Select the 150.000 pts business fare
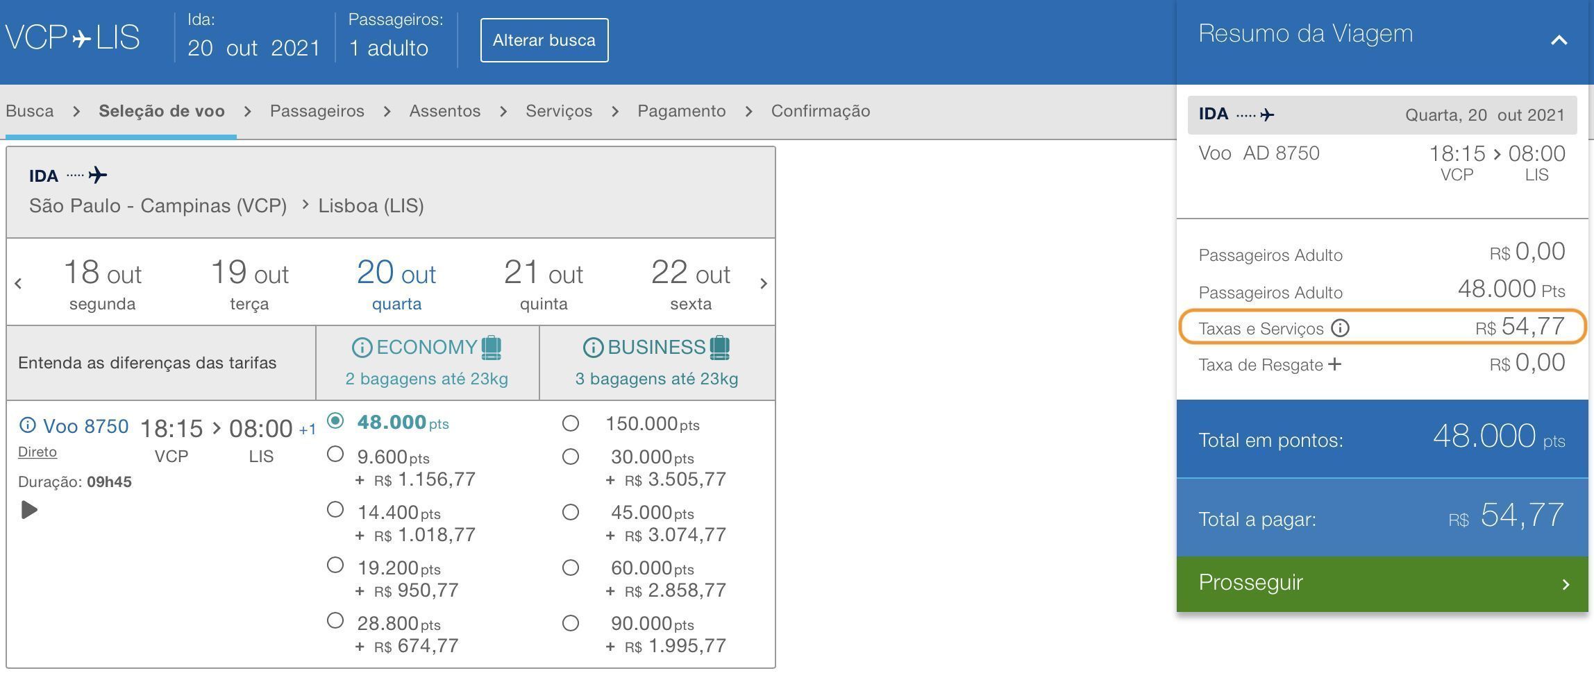This screenshot has width=1594, height=673. click(571, 423)
